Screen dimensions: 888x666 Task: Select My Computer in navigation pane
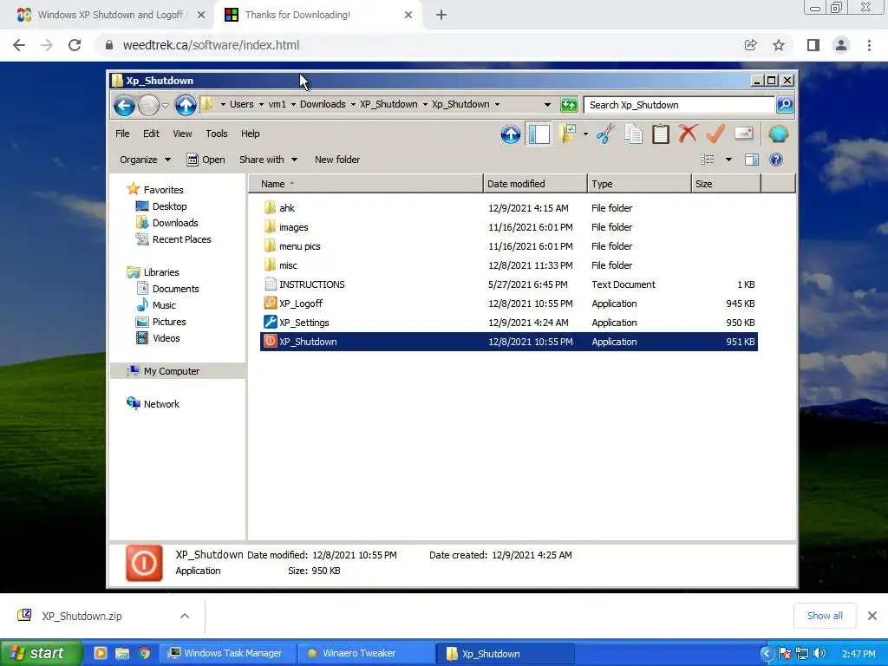pyautogui.click(x=171, y=371)
